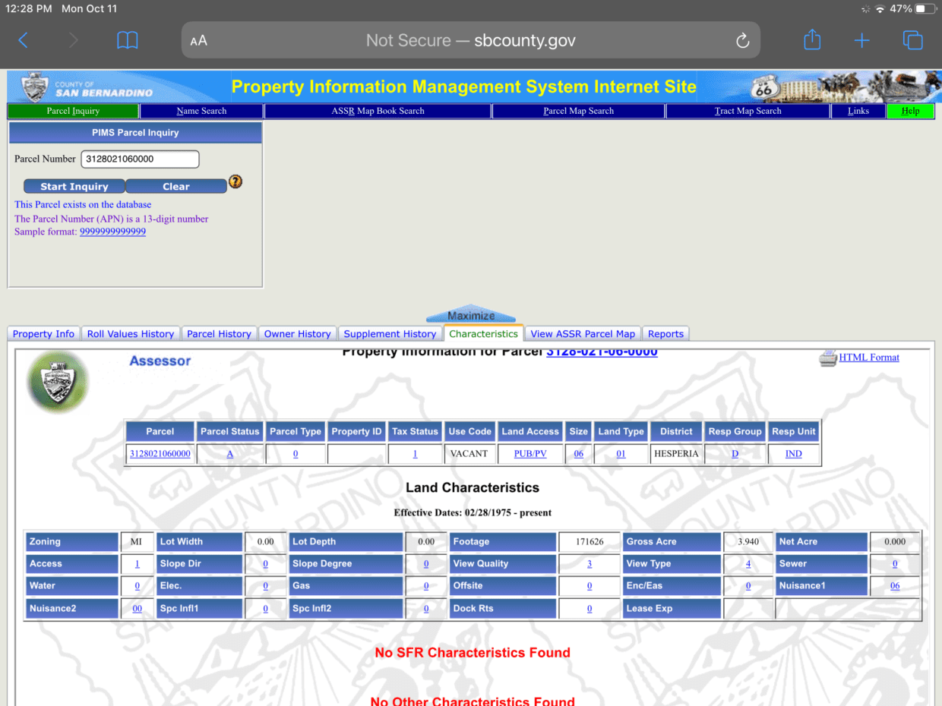The width and height of the screenshot is (942, 706).
Task: Click the Spc Infl2 value link
Action: tap(426, 609)
